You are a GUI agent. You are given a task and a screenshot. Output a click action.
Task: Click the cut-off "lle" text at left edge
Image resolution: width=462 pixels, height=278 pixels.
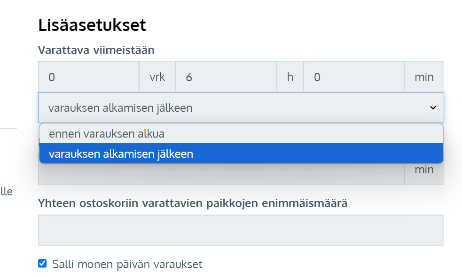click(6, 191)
